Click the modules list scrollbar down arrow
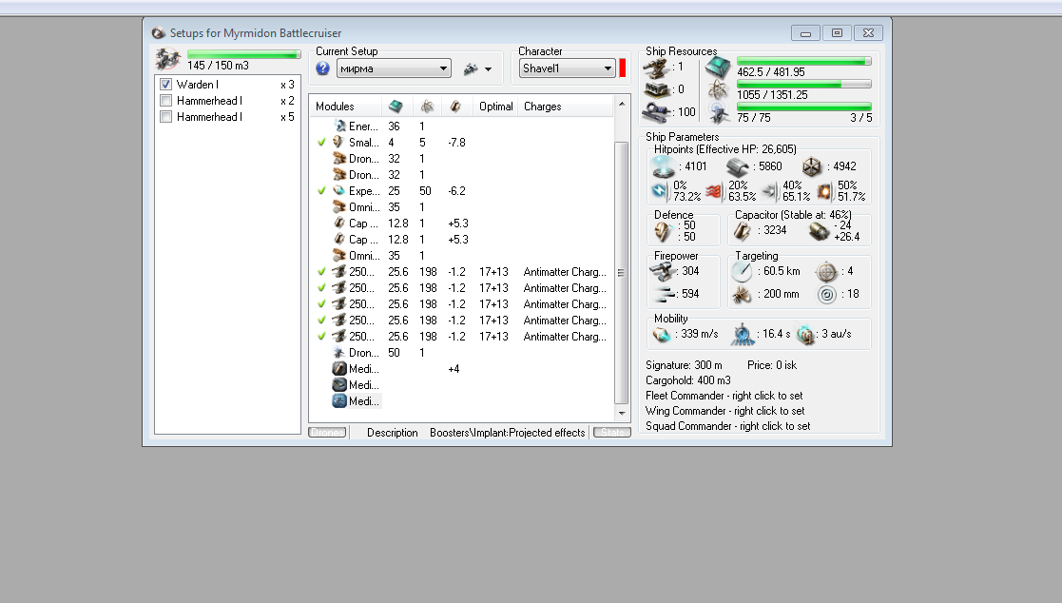This screenshot has height=603, width=1062. tap(622, 414)
